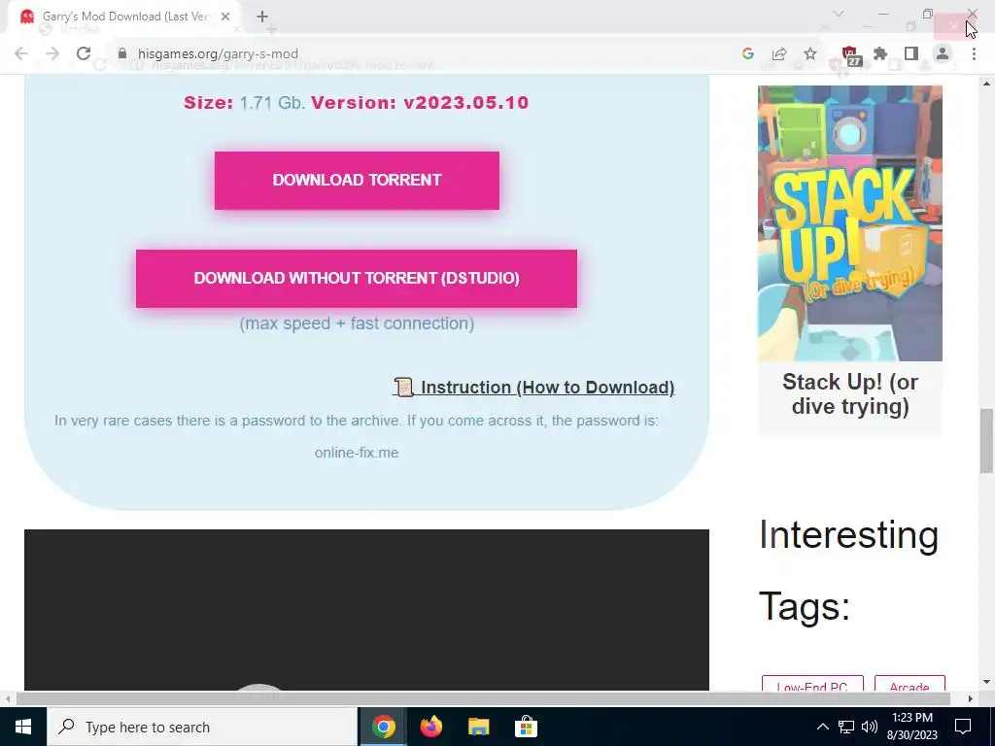The width and height of the screenshot is (995, 746).
Task: Open Chrome from the taskbar
Action: coord(383,727)
